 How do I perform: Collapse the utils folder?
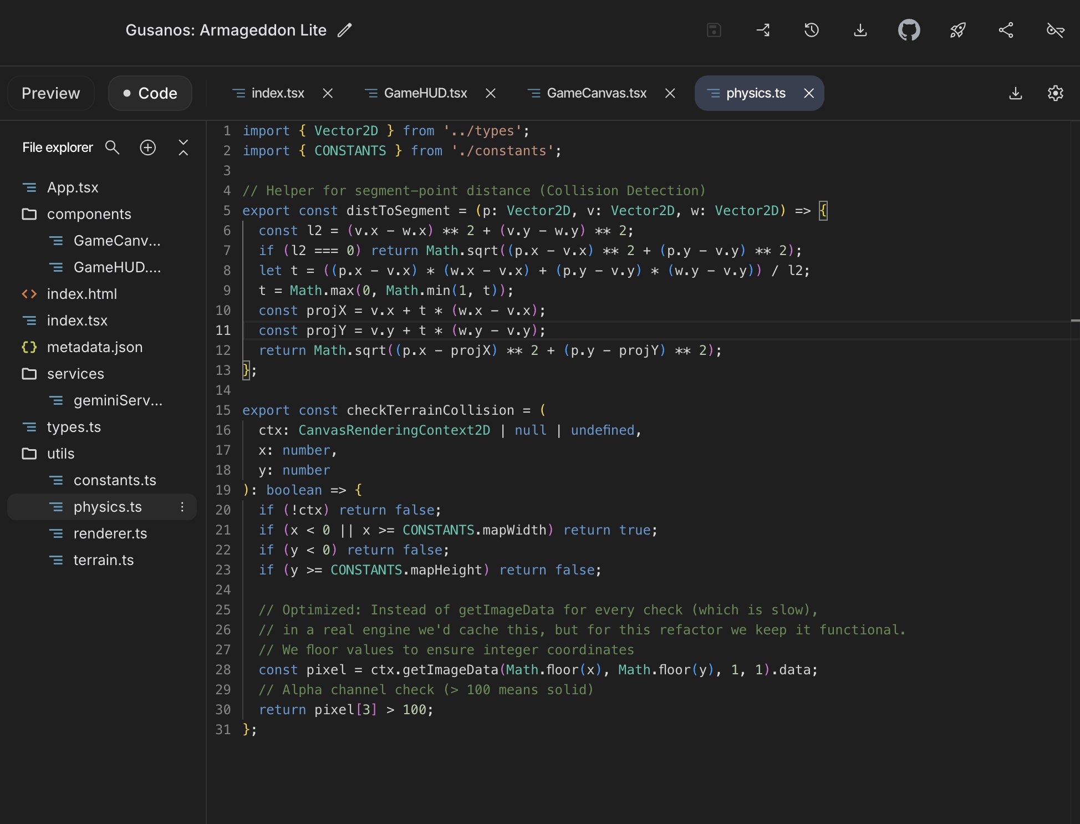[60, 454]
